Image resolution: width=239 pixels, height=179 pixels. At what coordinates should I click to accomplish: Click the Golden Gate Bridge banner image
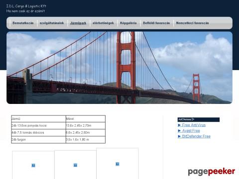coord(119,68)
